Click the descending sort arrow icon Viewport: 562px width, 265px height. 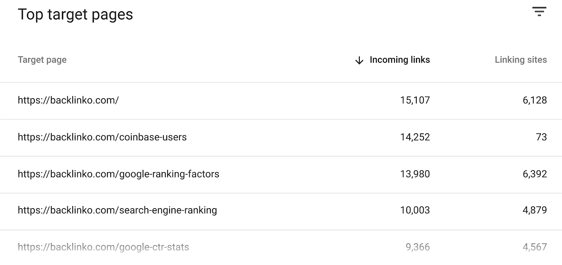coord(359,60)
